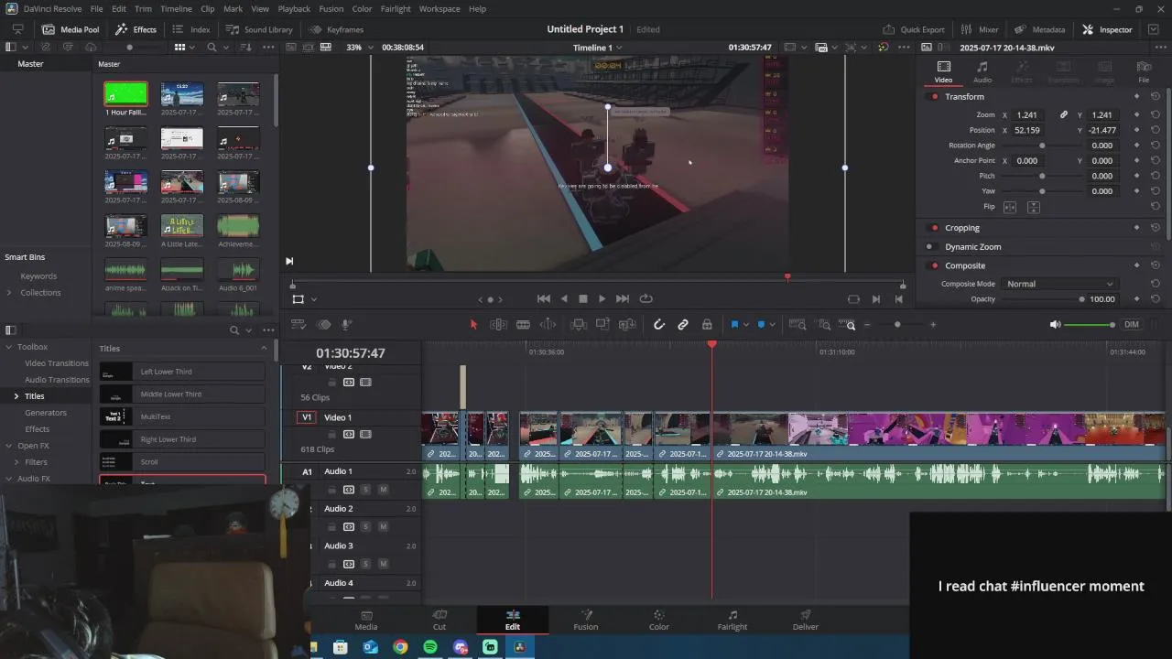This screenshot has height=659, width=1172.
Task: Toggle timeline snapping magnet icon
Action: (x=658, y=325)
